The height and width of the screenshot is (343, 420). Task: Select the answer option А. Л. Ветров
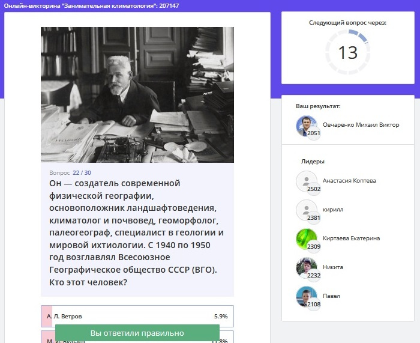137,316
